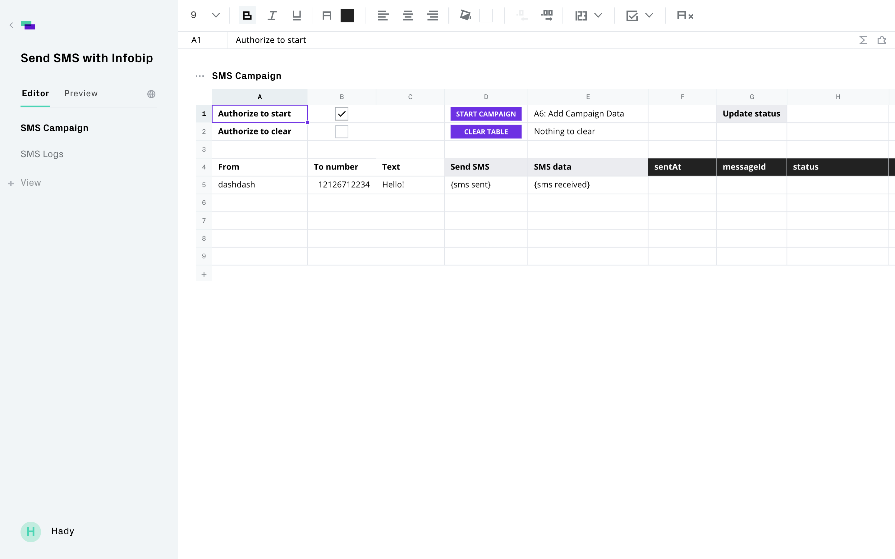The image size is (895, 559).
Task: Open the checkbox insert dropdown arrow
Action: tap(649, 16)
